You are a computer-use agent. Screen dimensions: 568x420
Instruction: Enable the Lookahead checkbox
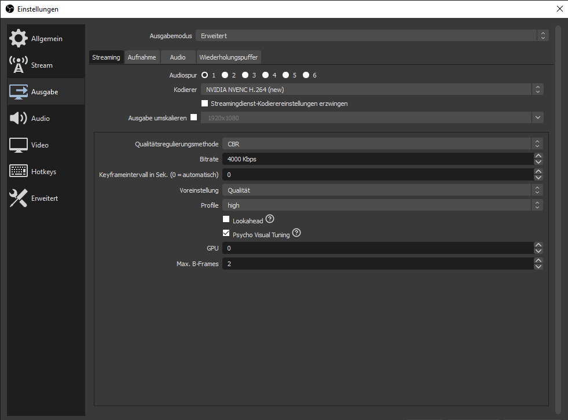(226, 220)
